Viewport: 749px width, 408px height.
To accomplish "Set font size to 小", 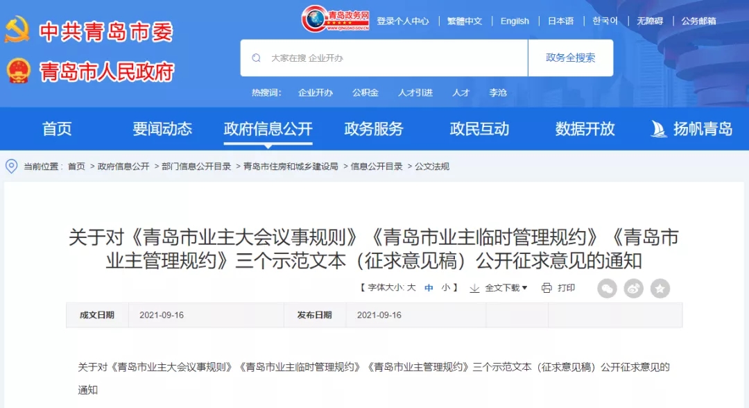I will [446, 287].
